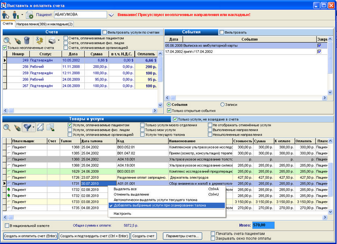Image resolution: width=337 pixels, height=244 pixels.
Task: Click row marker of the 1733 service row
Action: tap(9, 202)
